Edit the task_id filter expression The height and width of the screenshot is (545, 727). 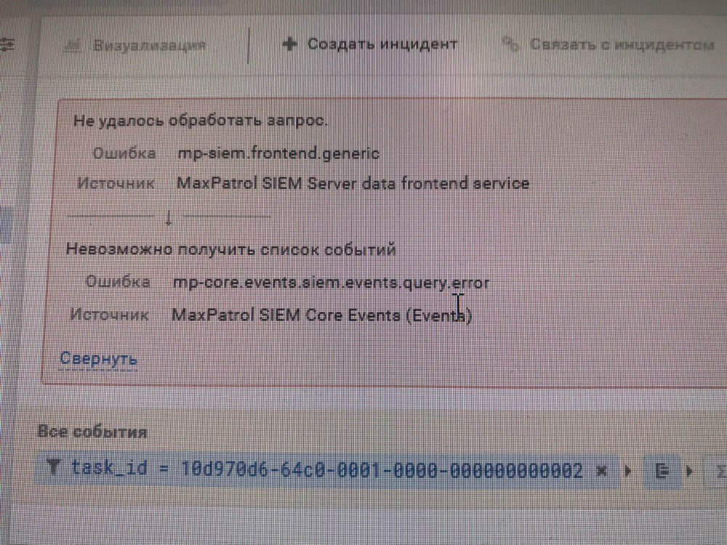(326, 469)
